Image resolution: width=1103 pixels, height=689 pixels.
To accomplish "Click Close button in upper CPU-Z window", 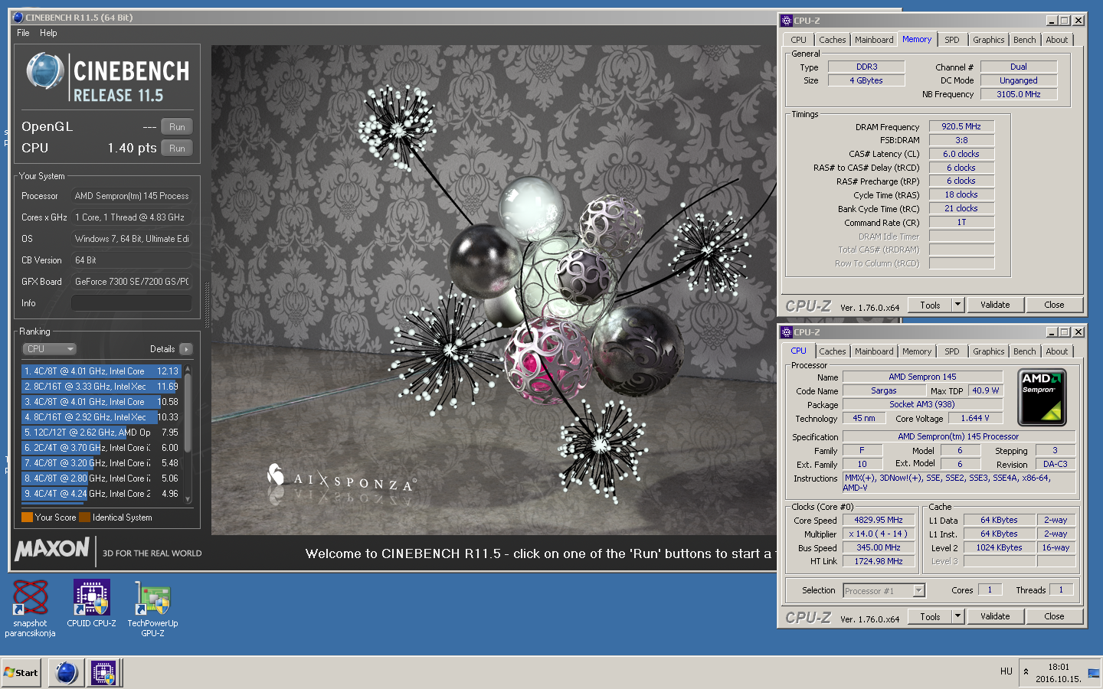I will point(1054,305).
